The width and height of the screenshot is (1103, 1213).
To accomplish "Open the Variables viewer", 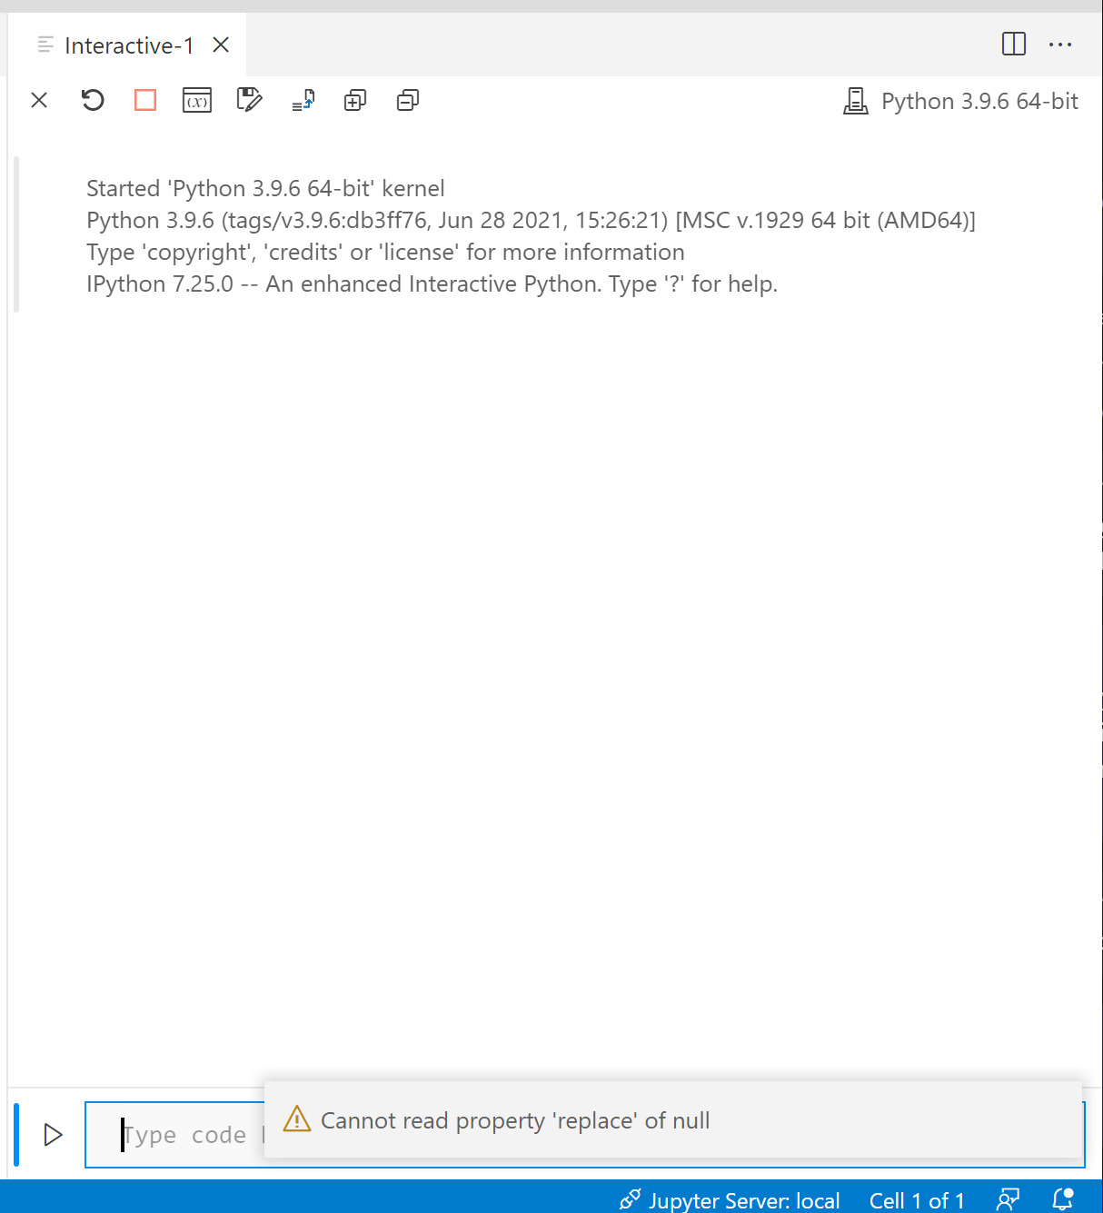I will (197, 100).
